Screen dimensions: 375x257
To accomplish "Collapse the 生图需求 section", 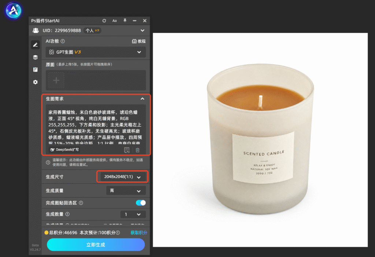I will click(142, 99).
